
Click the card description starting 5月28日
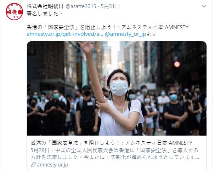(x=115, y=154)
